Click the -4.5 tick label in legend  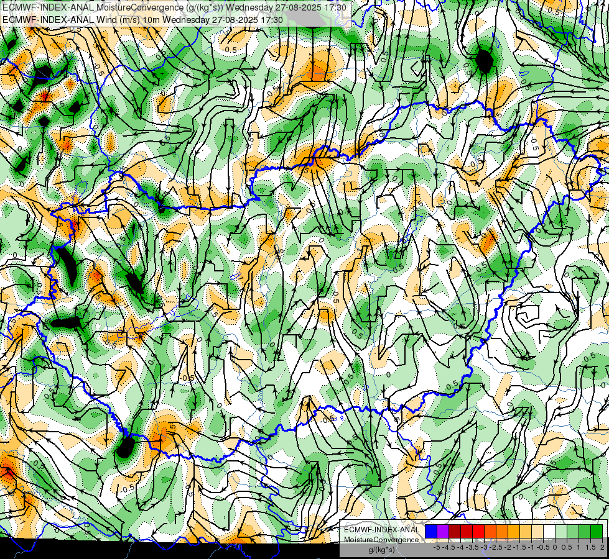[x=449, y=547]
